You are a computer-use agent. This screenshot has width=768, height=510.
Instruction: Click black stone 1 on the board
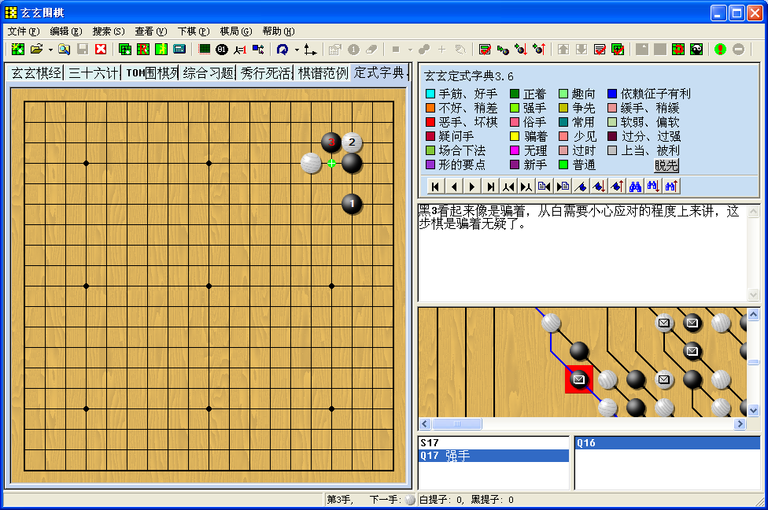352,204
